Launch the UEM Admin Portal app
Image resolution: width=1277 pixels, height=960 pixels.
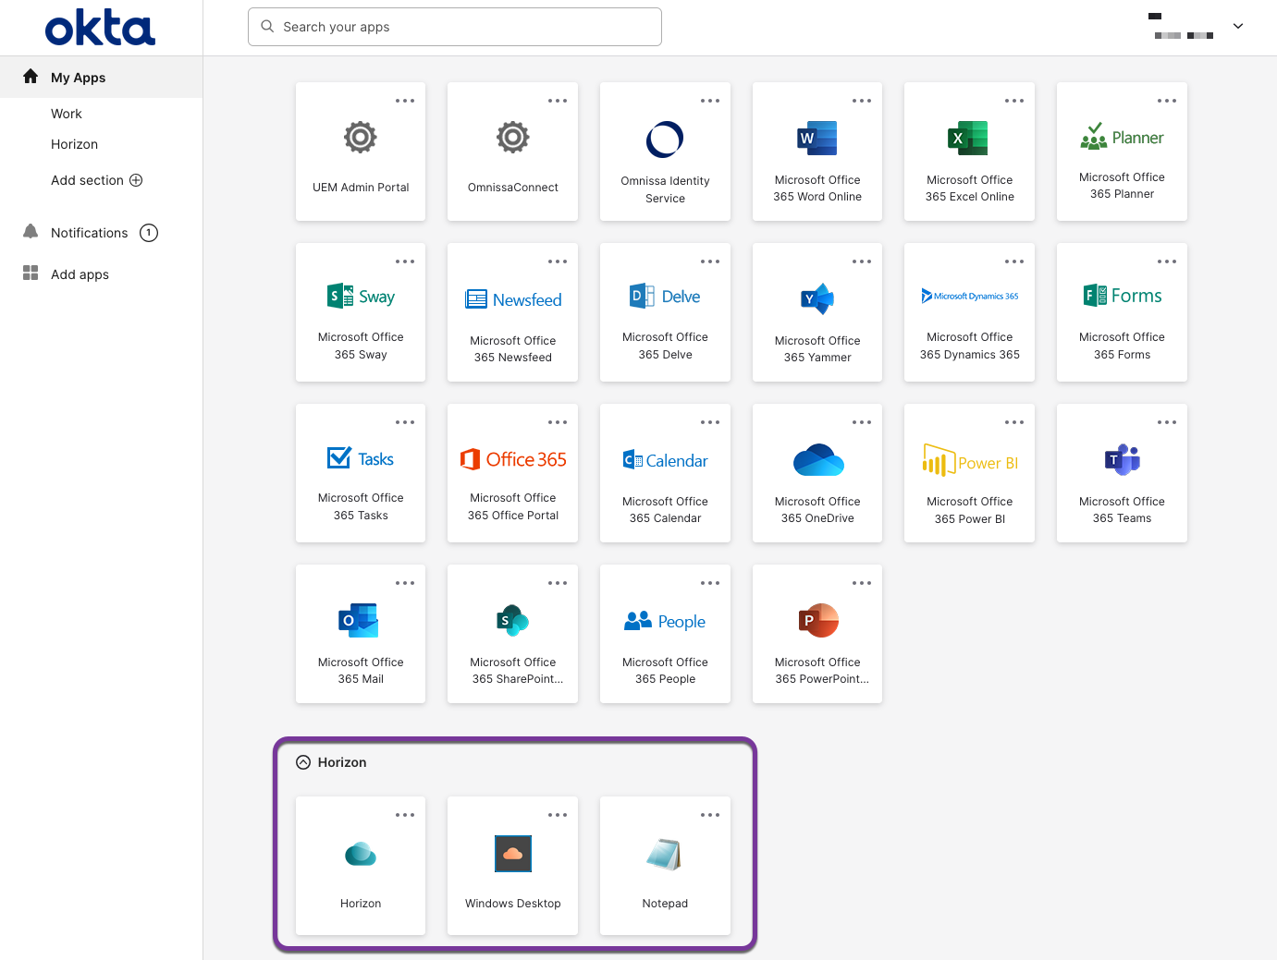pyautogui.click(x=361, y=152)
